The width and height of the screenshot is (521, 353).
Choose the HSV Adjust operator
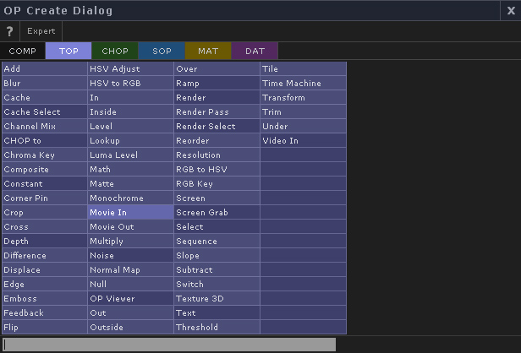pos(130,68)
